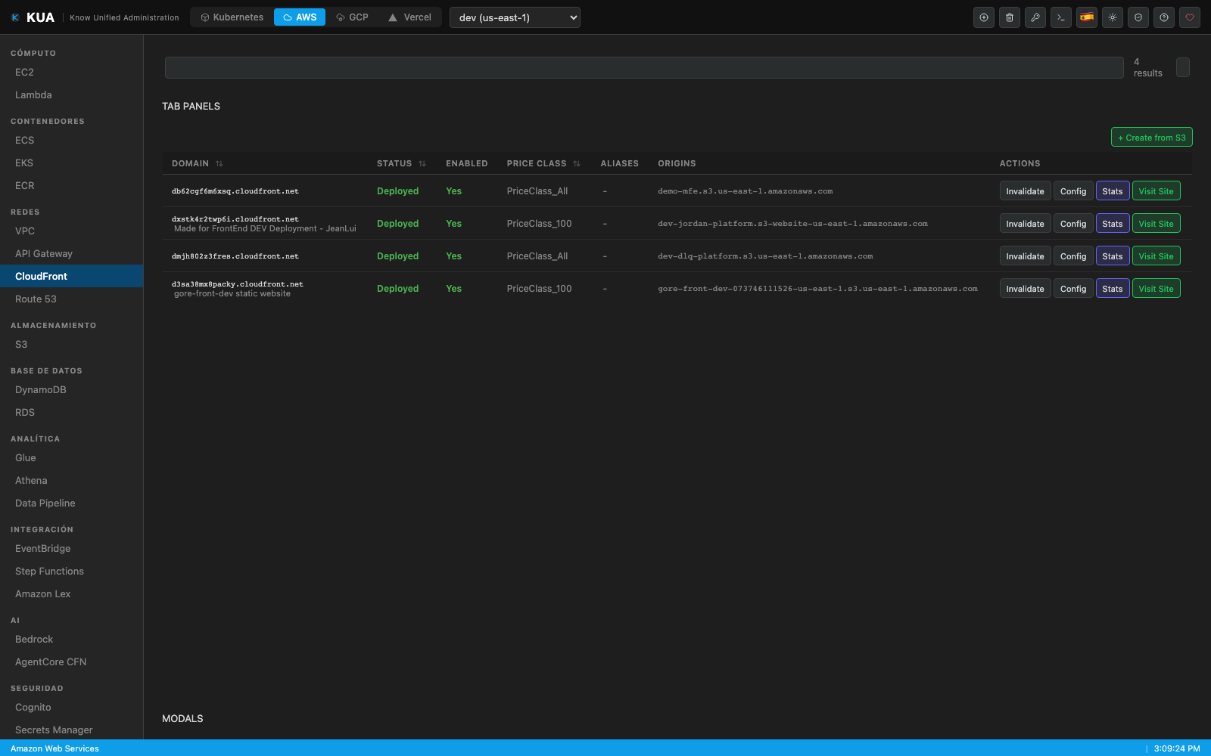The width and height of the screenshot is (1211, 756).
Task: Click the KUA logo icon
Action: click(15, 17)
